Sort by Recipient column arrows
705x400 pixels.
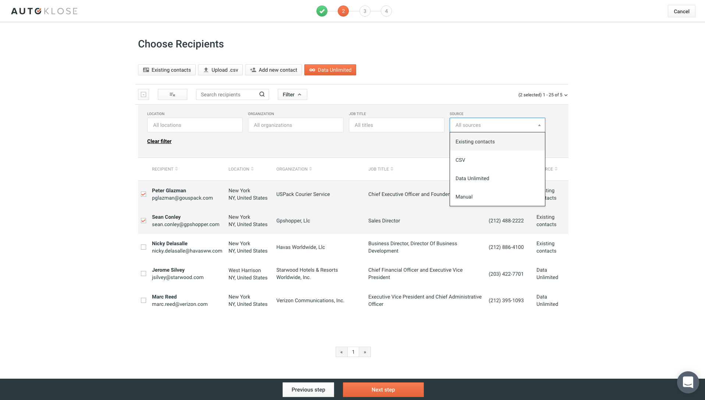[177, 169]
